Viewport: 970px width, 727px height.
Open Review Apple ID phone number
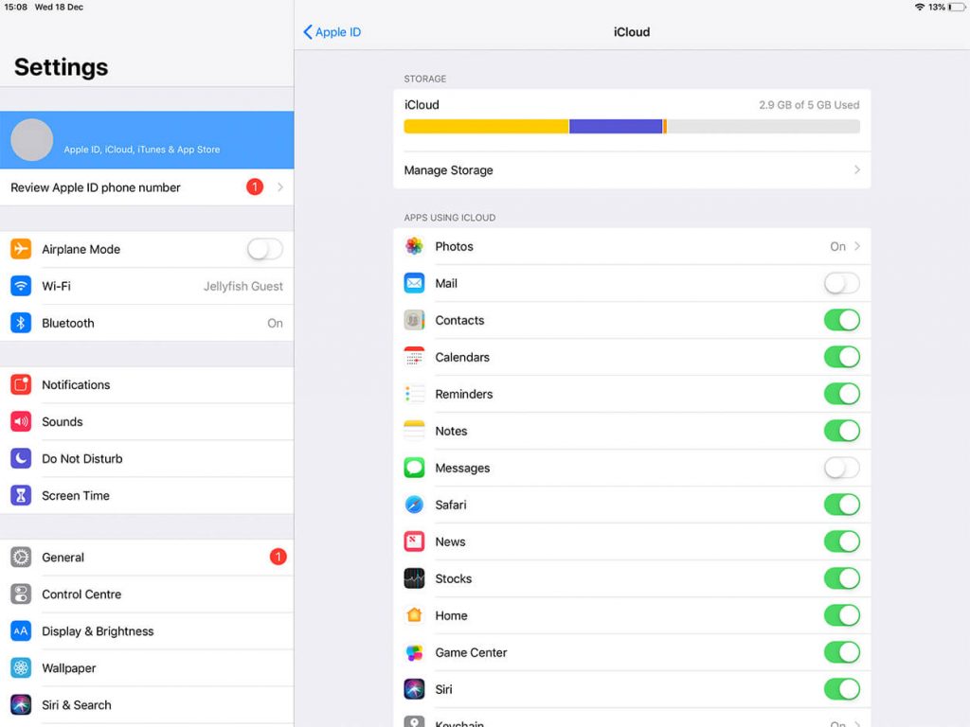pos(147,187)
